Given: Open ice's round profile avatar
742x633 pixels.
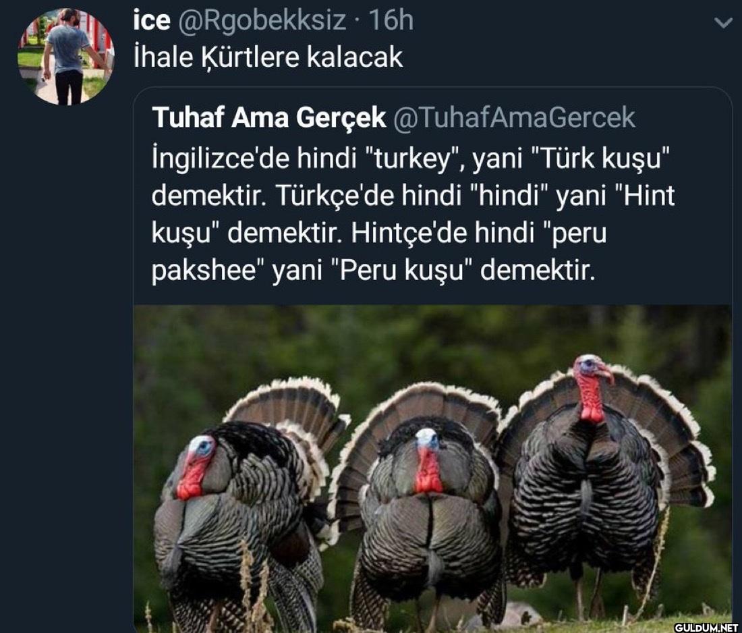Looking at the screenshot, I should click(x=66, y=57).
